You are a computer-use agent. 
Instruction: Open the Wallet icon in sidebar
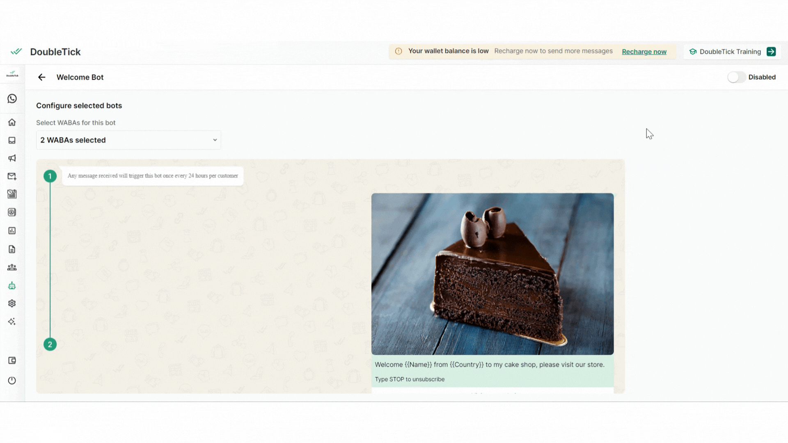12,361
